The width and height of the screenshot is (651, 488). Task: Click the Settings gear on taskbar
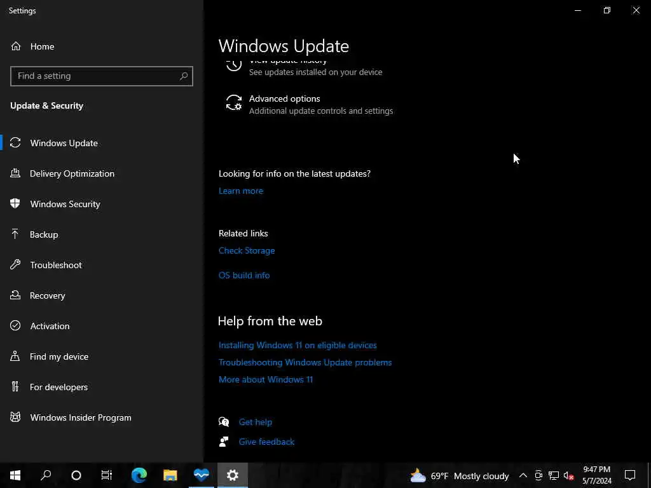tap(233, 475)
